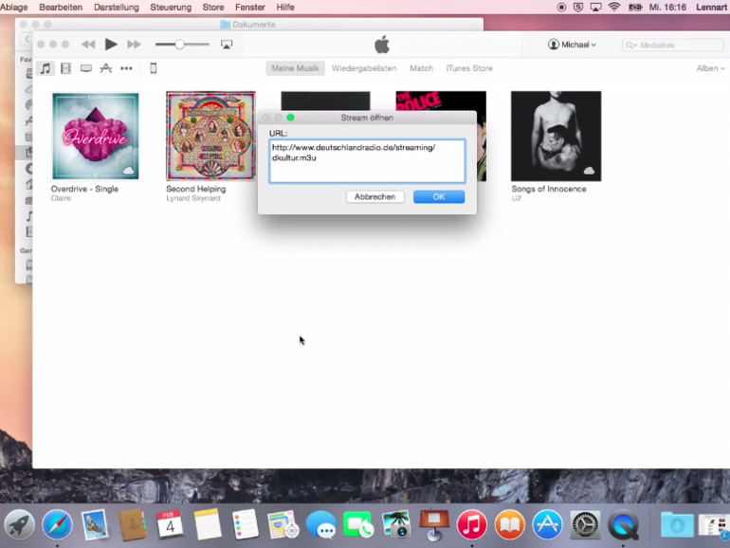Open Photo Booth from the Dock
730x548 pixels.
[395, 524]
